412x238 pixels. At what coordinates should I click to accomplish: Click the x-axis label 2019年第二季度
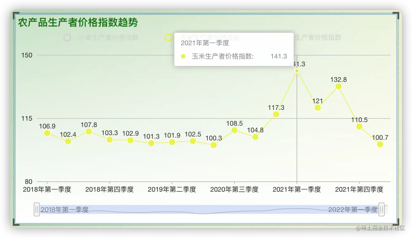click(x=172, y=190)
